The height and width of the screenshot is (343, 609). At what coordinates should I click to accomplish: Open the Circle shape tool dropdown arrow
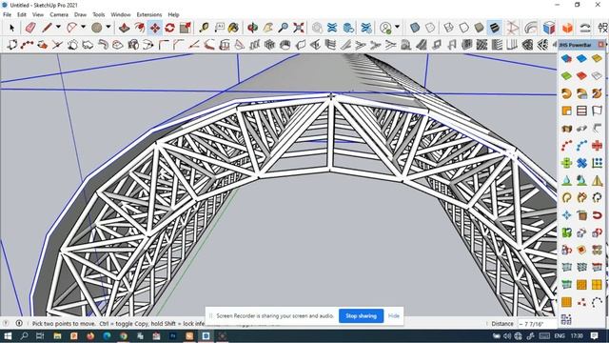point(108,28)
